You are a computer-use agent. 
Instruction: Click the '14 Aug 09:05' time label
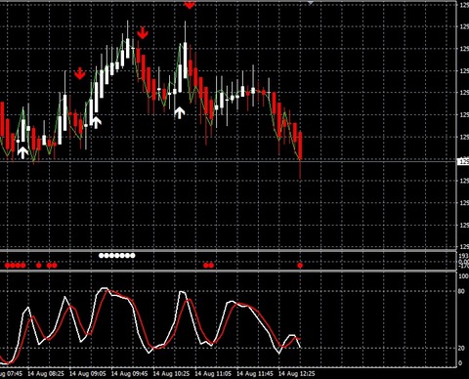click(88, 373)
